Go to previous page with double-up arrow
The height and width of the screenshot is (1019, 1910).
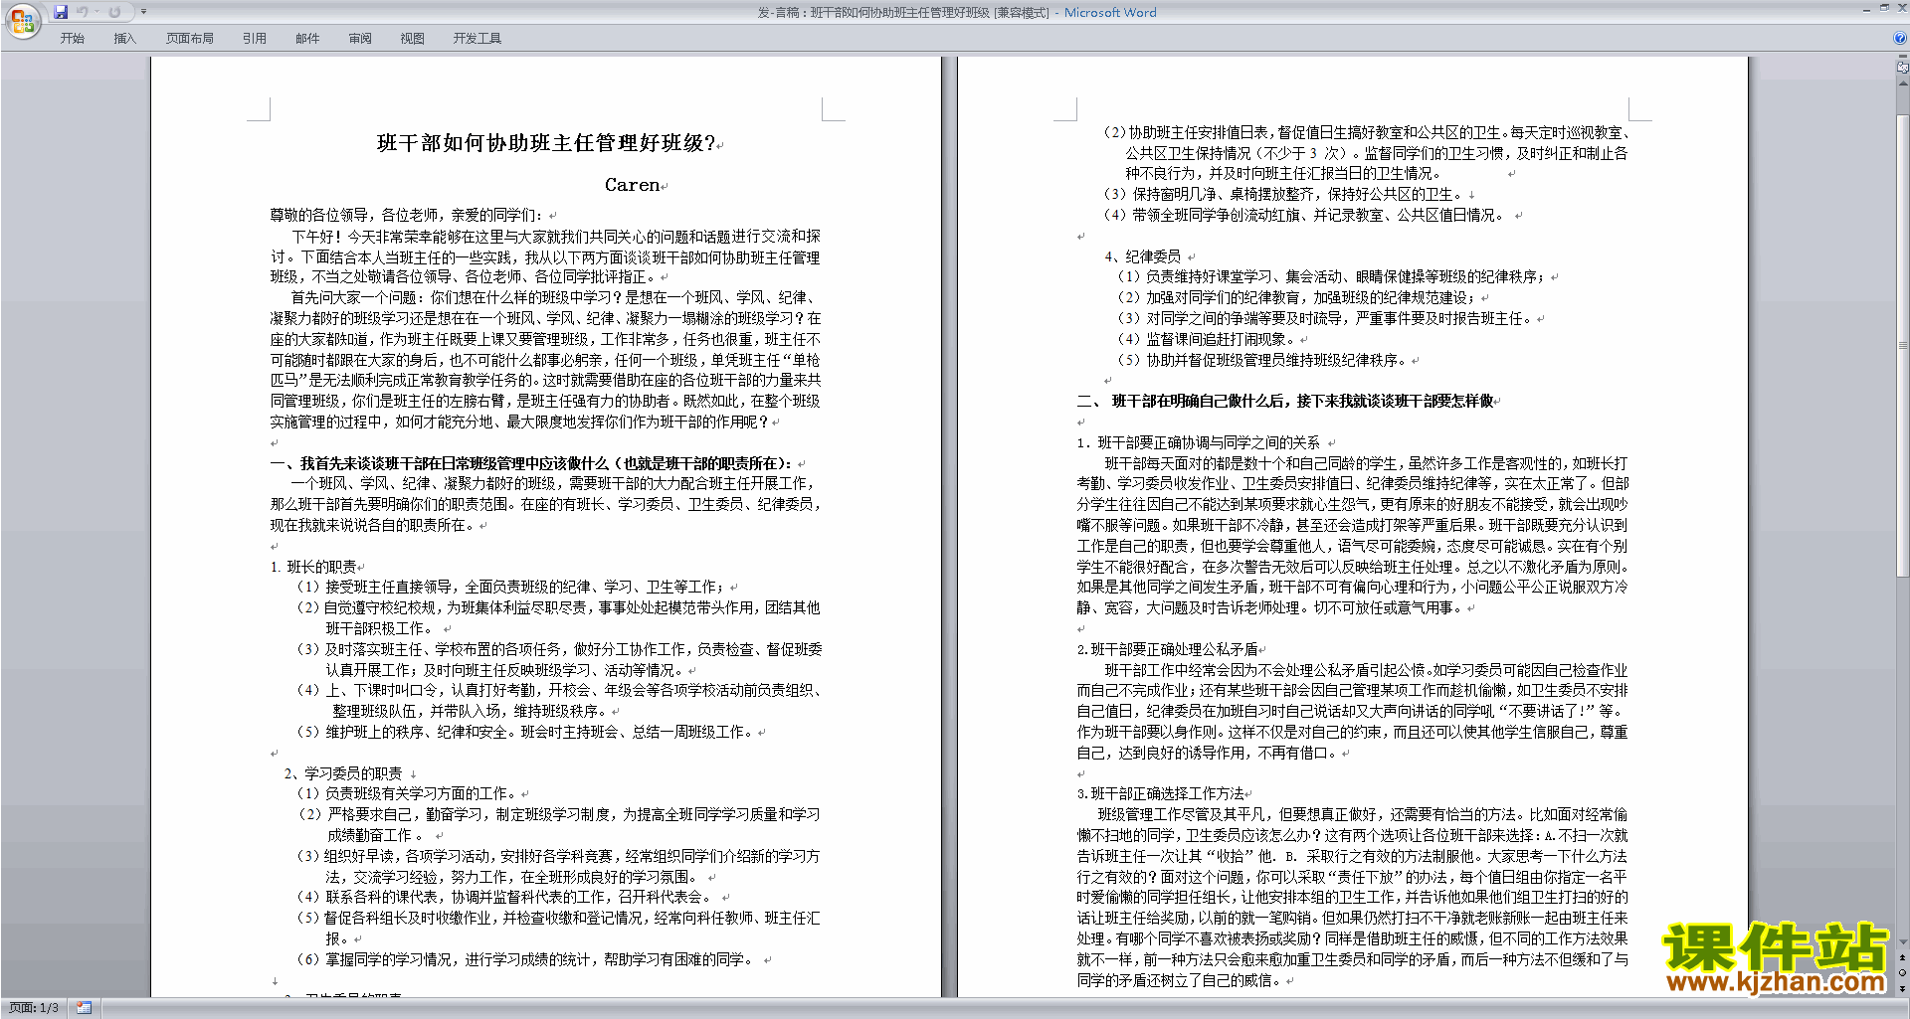click(1903, 957)
